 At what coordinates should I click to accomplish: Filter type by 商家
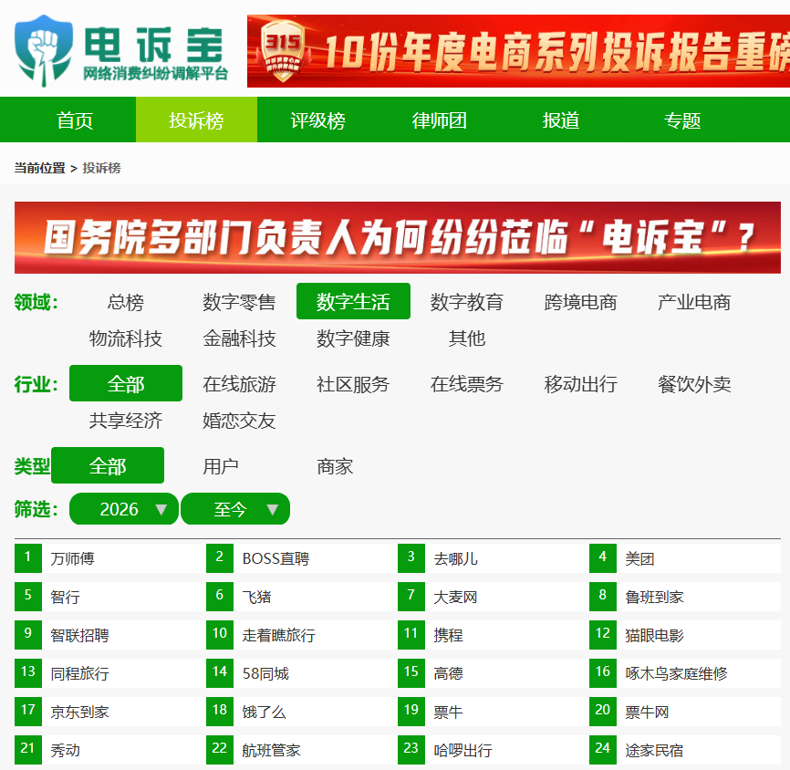click(335, 466)
